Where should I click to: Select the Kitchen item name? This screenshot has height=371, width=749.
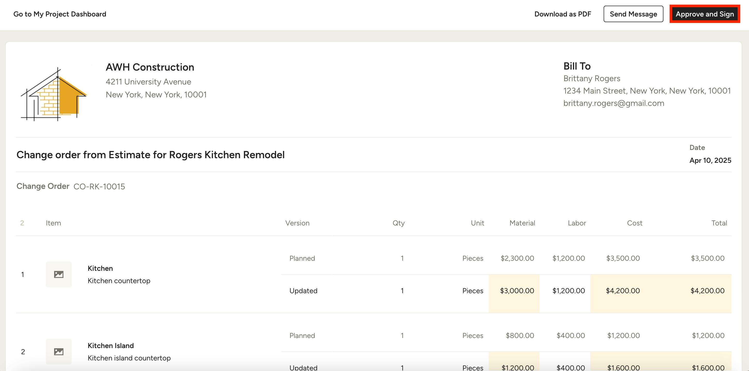[x=100, y=268]
